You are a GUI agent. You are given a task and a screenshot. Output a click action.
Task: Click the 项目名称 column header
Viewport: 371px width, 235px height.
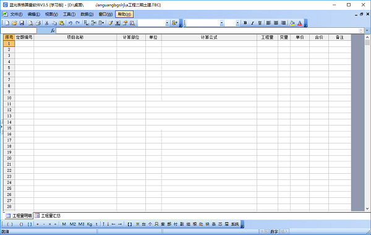click(75, 37)
